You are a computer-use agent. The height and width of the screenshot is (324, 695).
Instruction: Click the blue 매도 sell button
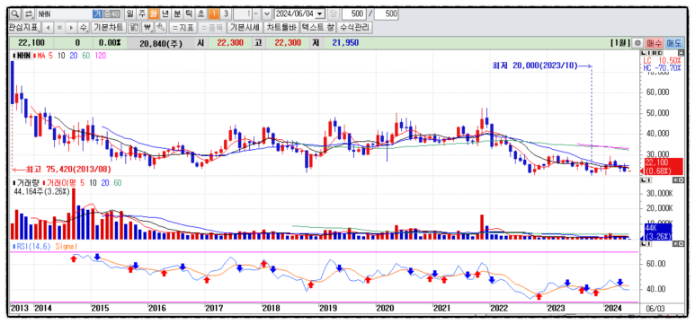click(x=673, y=43)
